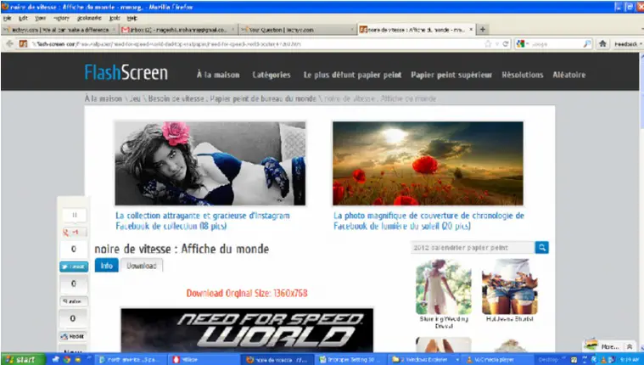
Task: Click Le plus défunt papier peint
Action: (352, 75)
